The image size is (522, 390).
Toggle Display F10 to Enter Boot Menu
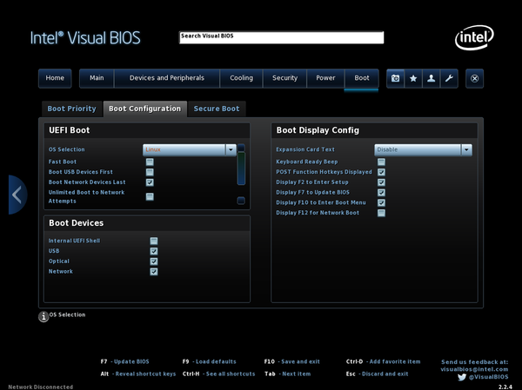click(382, 202)
